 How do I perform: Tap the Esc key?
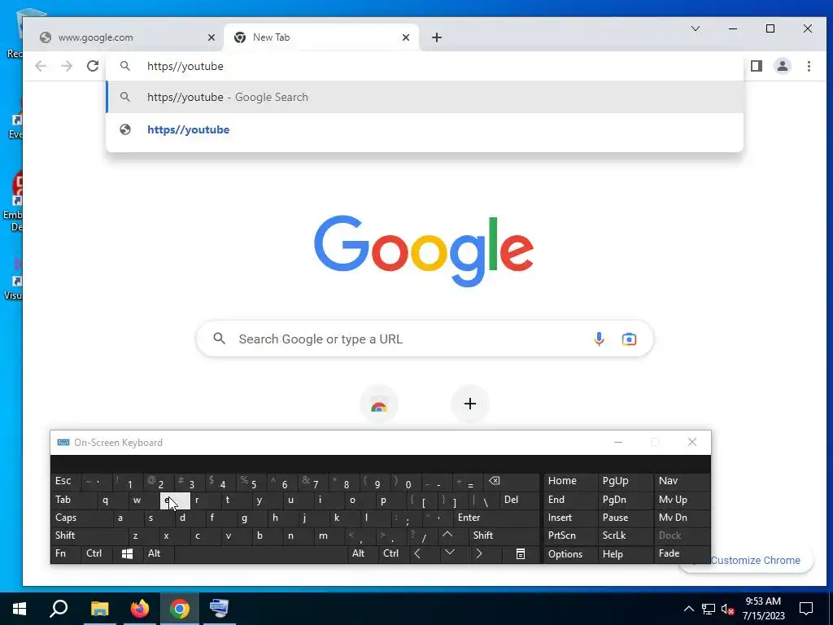point(65,480)
